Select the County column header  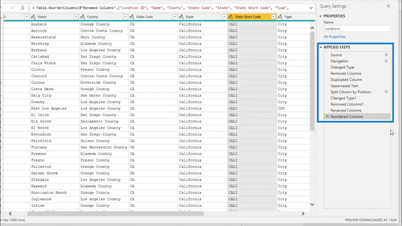(x=104, y=17)
